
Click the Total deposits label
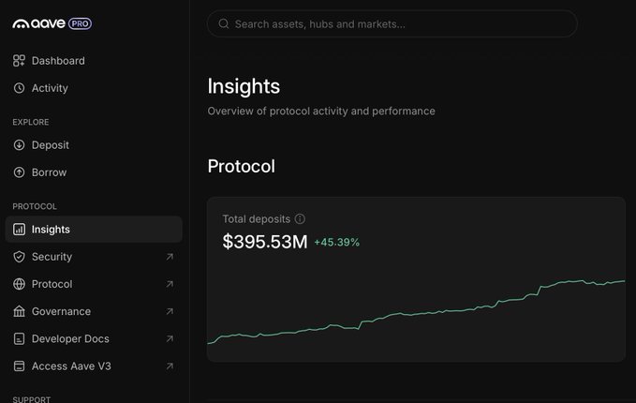[257, 219]
